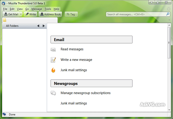This screenshot has width=173, height=119.
Task: Click the Write a new message link
Action: (76, 60)
